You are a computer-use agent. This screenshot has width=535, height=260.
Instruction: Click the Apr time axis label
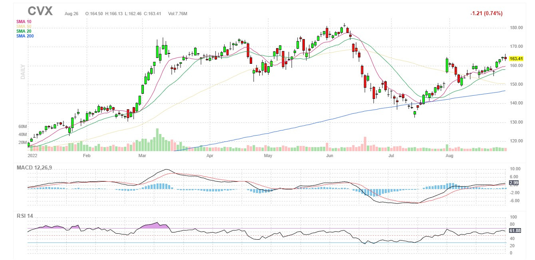point(209,156)
